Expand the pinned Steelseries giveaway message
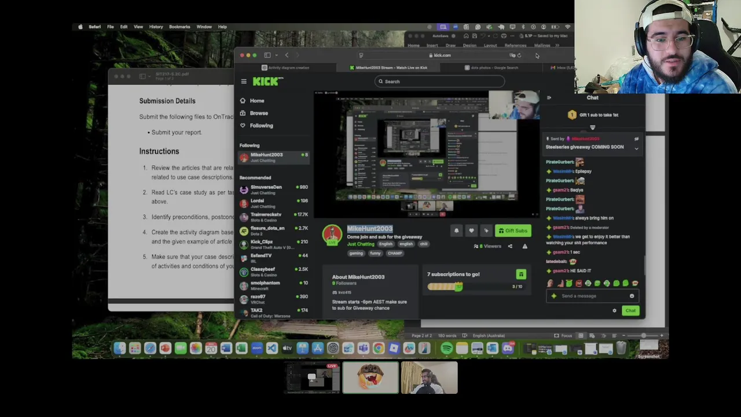741x417 pixels. tap(636, 148)
